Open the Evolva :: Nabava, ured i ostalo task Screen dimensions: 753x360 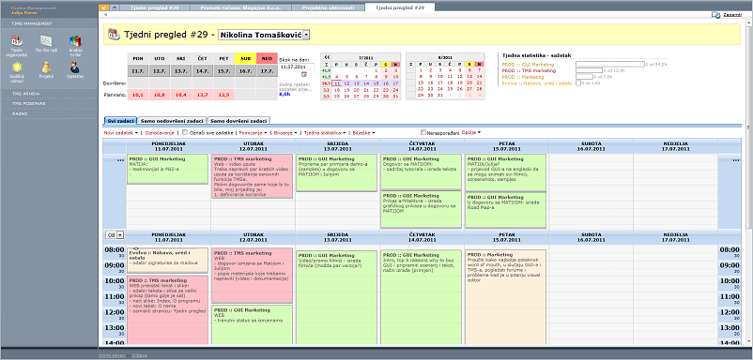tap(168, 260)
